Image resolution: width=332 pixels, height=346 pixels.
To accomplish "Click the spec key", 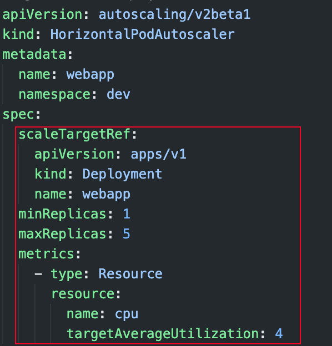I will 18,115.
